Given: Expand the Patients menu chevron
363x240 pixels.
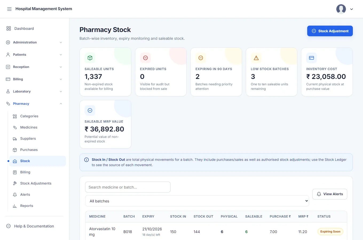Looking at the screenshot, I should pyautogui.click(x=61, y=55).
